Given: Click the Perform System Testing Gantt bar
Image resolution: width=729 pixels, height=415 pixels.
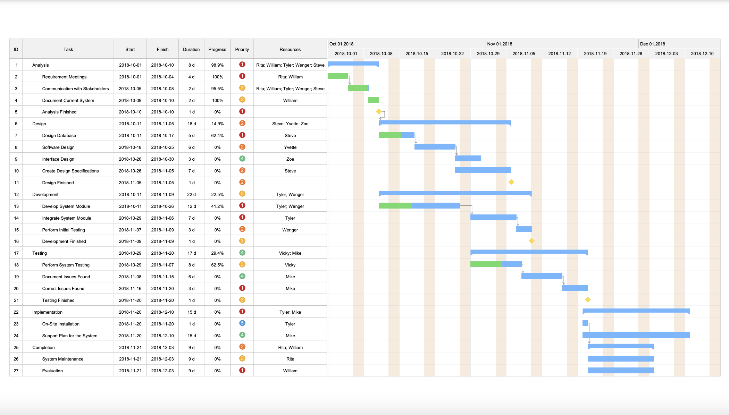Looking at the screenshot, I should click(x=496, y=264).
